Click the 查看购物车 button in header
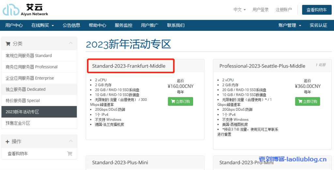This screenshot has width=334, height=170. point(316,10)
